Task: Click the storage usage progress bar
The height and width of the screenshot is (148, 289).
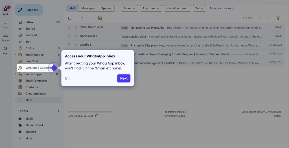Action: click(x=90, y=112)
